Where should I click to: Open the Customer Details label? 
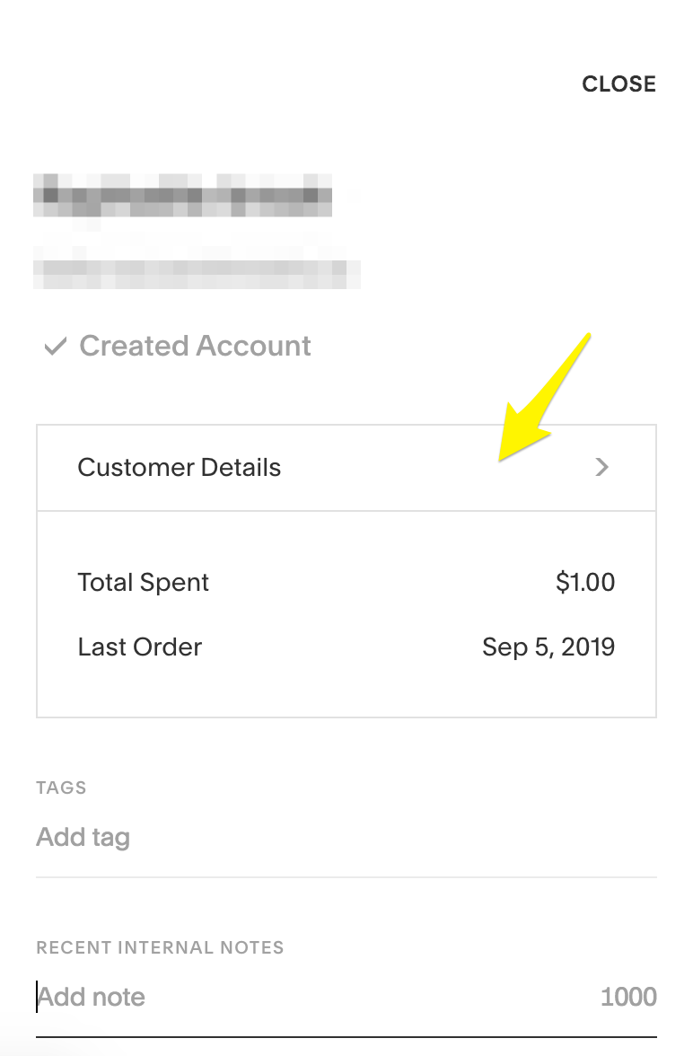pyautogui.click(x=180, y=467)
